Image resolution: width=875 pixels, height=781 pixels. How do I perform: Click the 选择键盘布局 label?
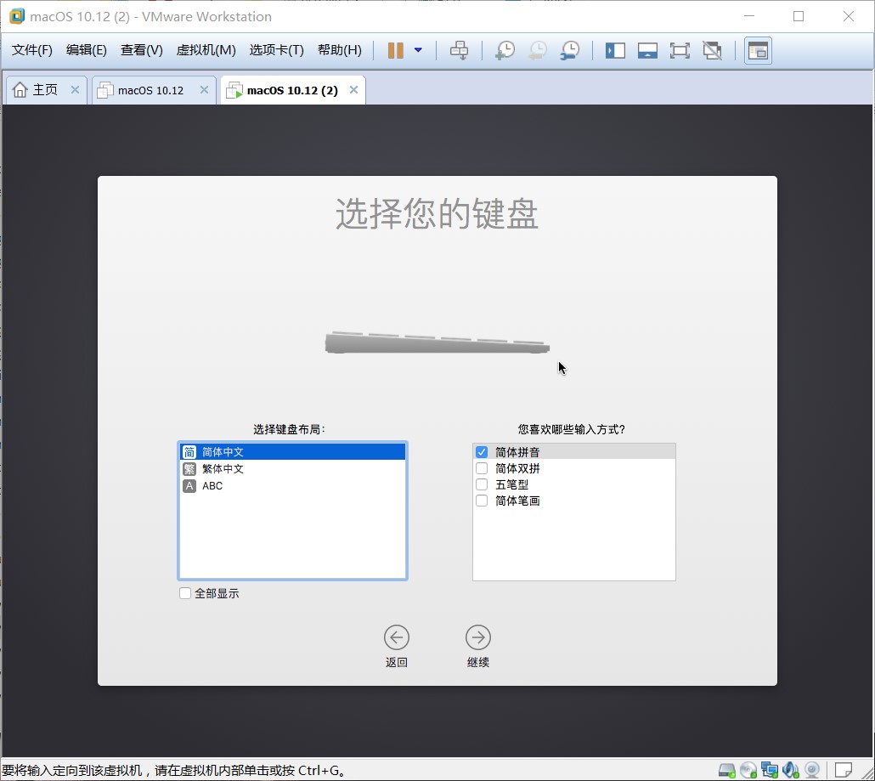(289, 429)
